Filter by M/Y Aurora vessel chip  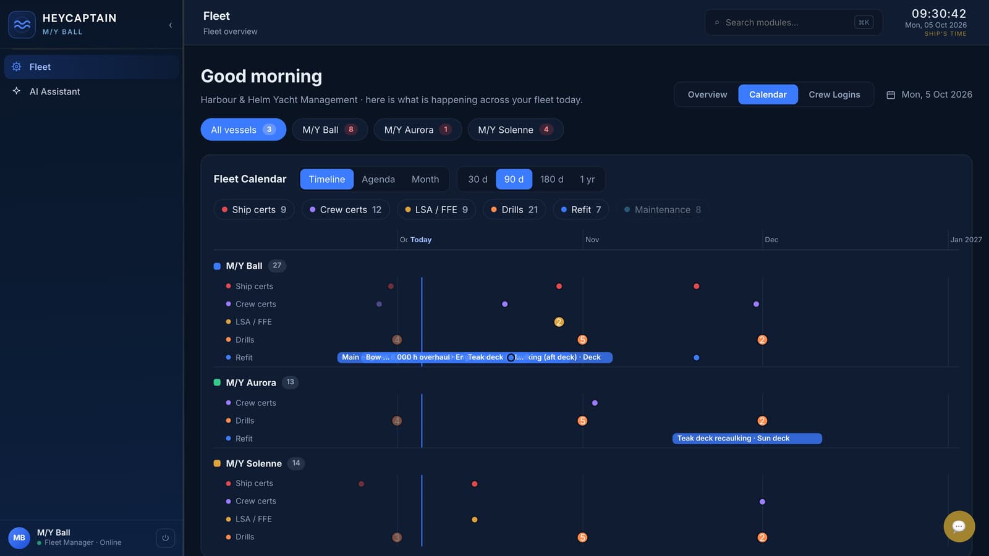418,130
